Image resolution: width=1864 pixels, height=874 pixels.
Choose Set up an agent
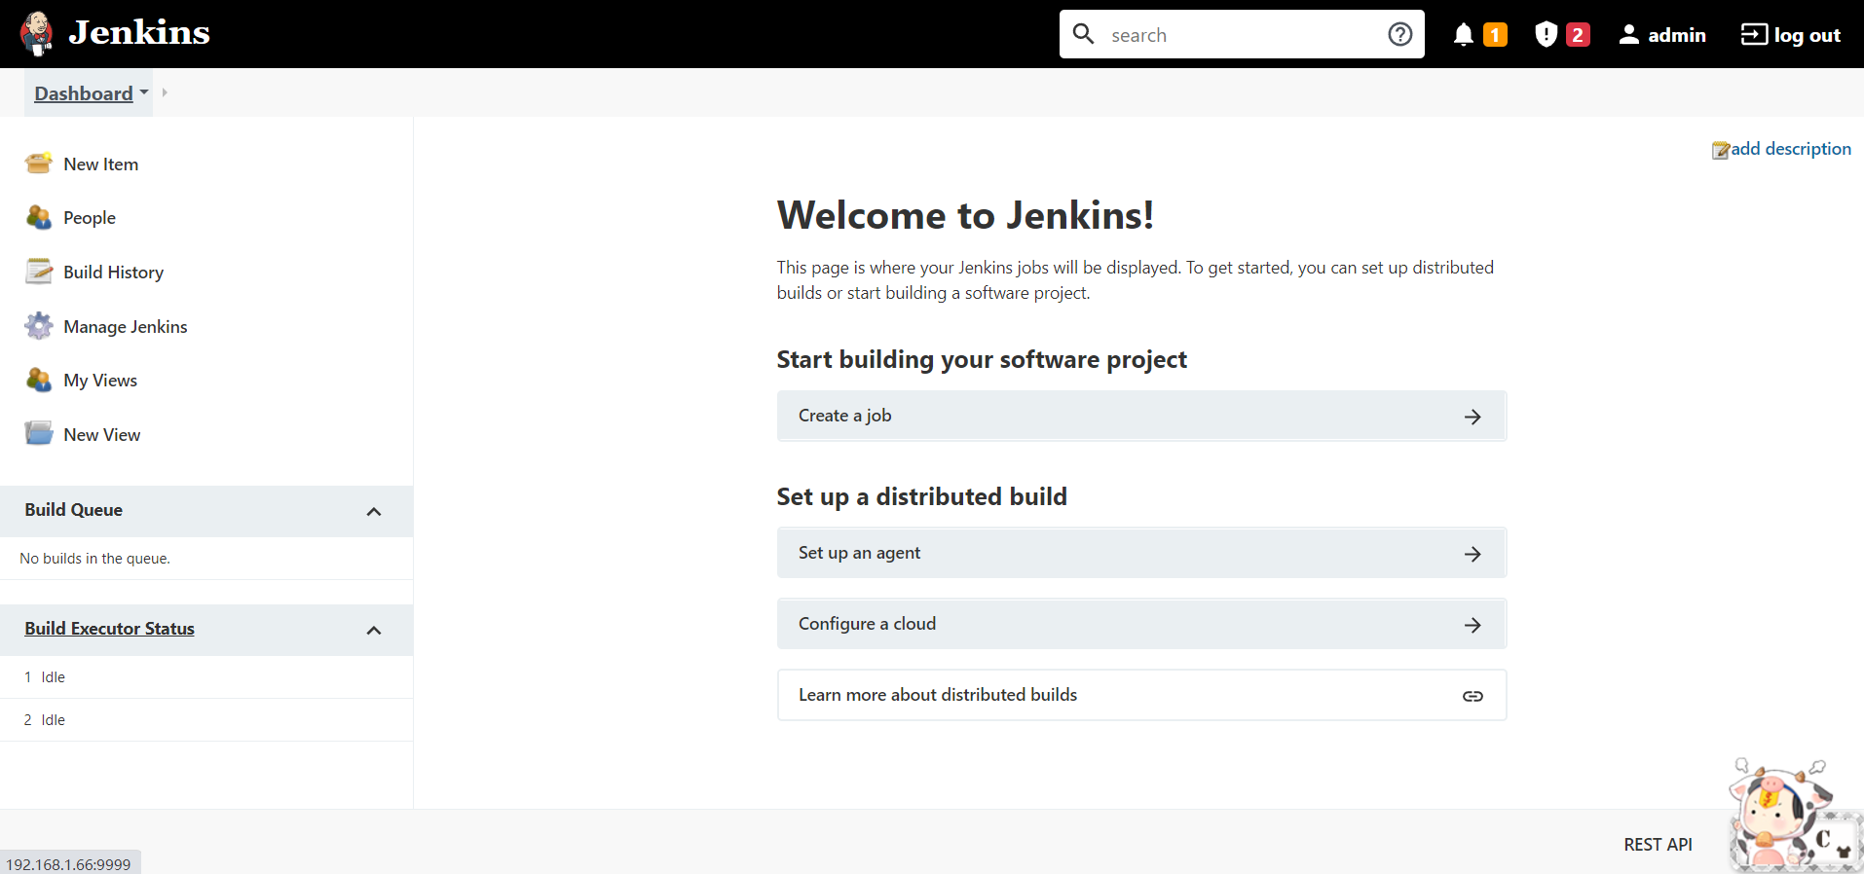tap(1140, 553)
